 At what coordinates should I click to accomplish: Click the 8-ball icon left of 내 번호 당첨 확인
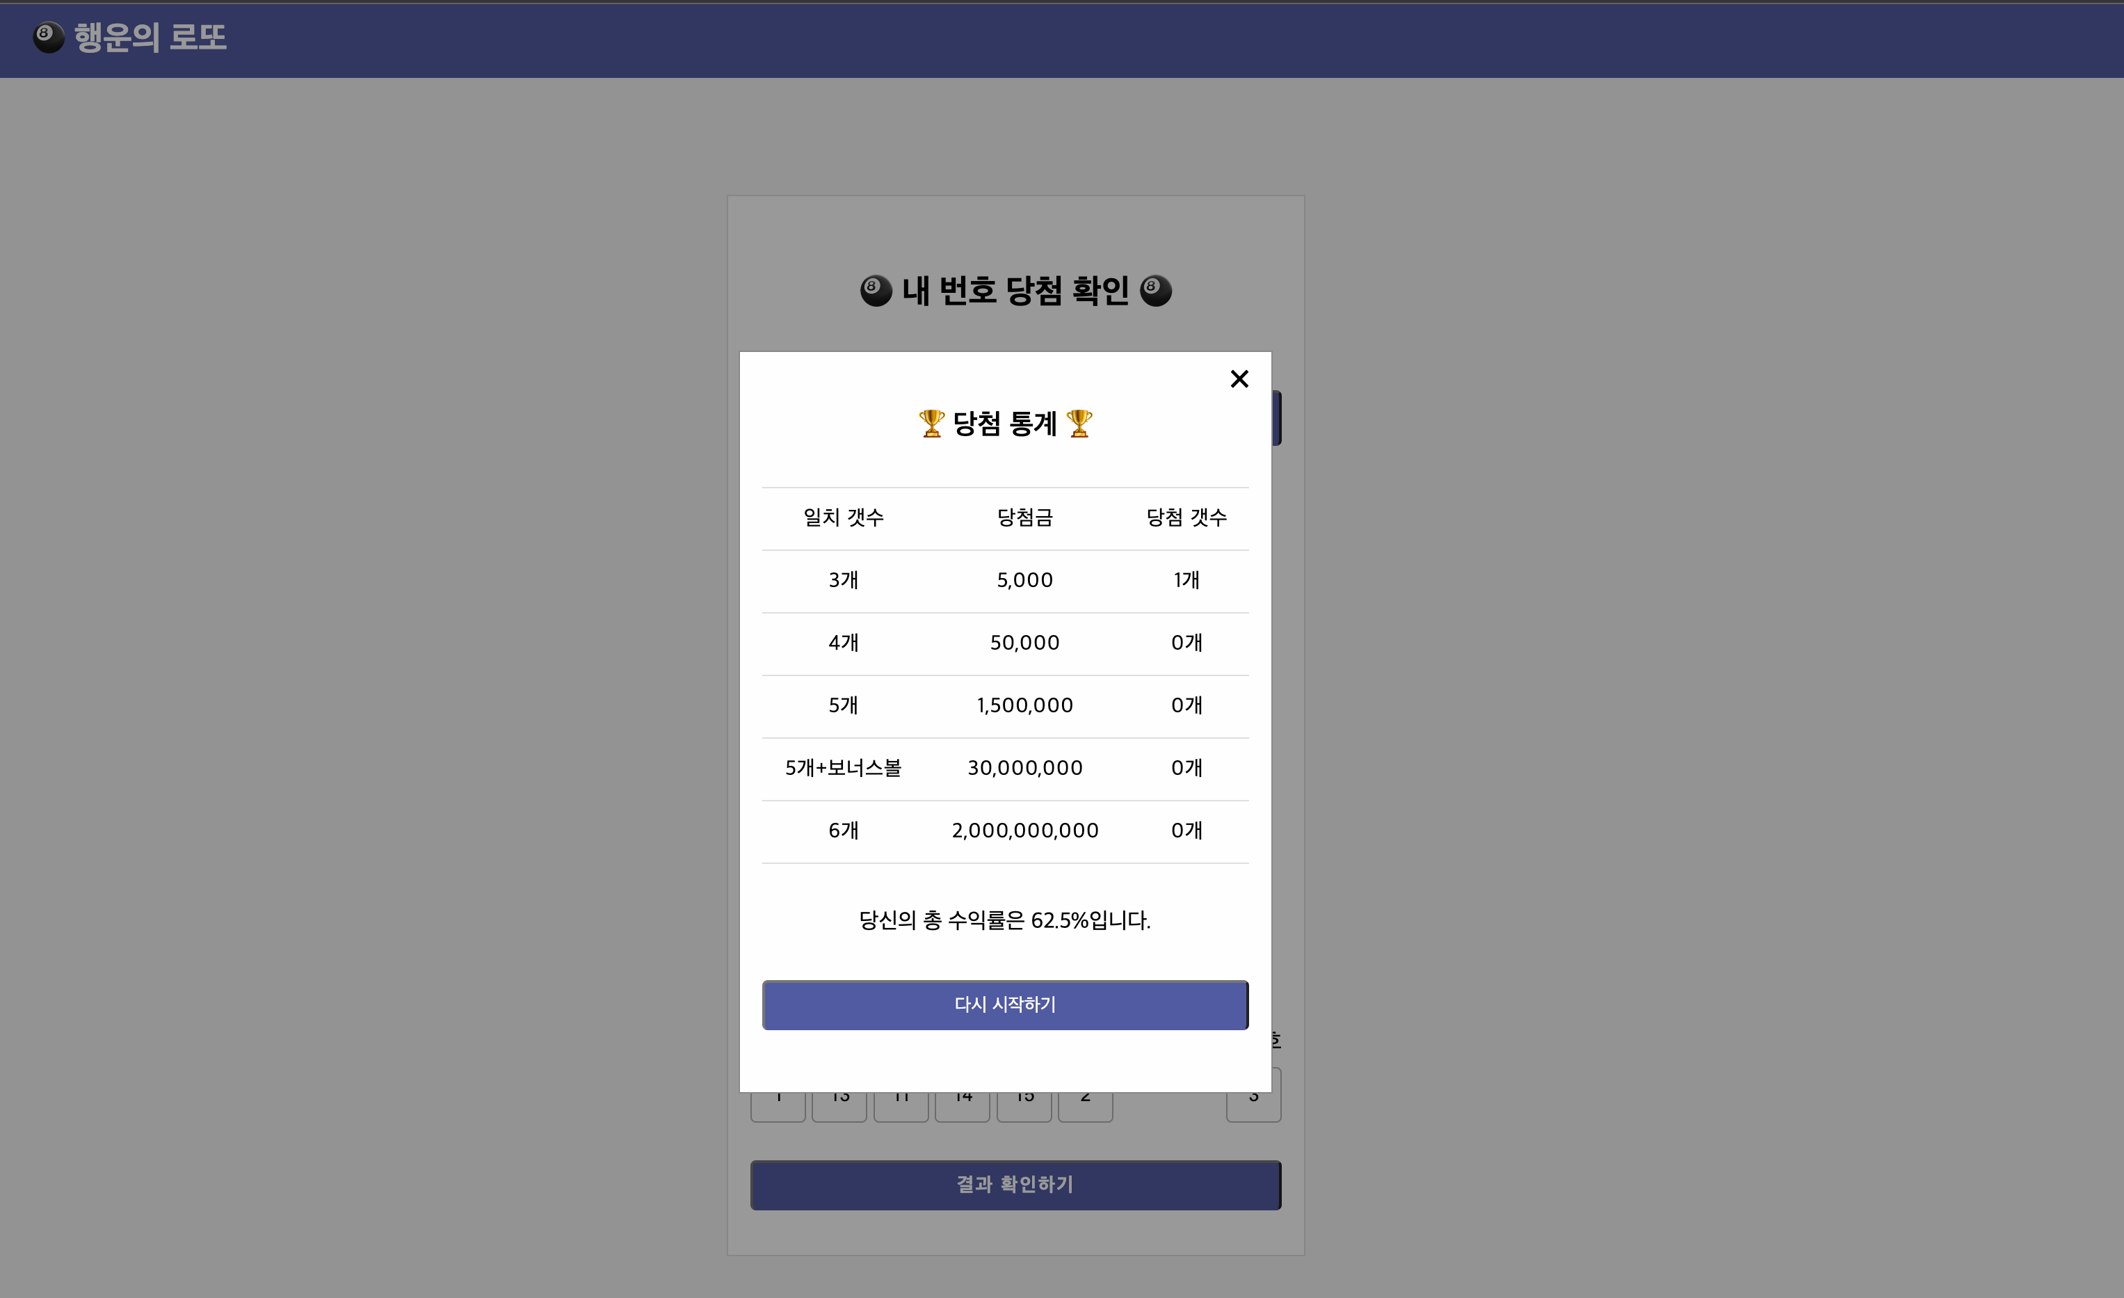point(876,291)
